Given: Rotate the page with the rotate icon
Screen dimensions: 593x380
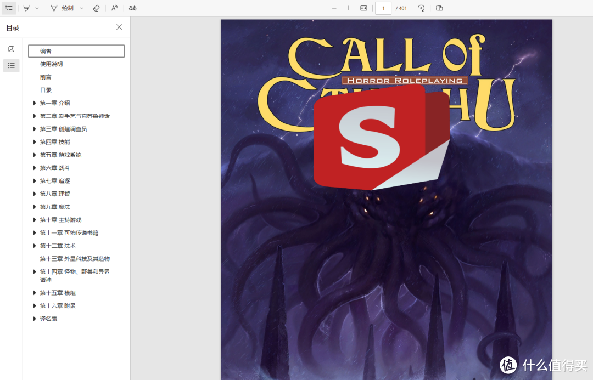Looking at the screenshot, I should click(421, 8).
